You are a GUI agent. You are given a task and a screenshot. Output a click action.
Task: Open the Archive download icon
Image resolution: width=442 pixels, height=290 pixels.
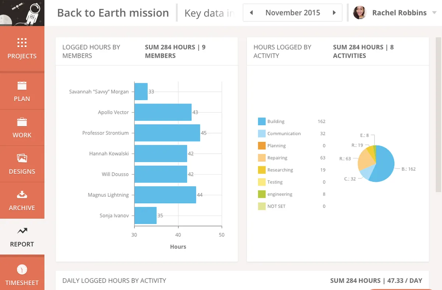pyautogui.click(x=22, y=195)
